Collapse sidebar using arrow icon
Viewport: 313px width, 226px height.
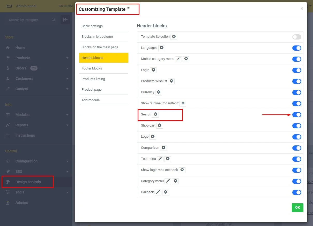click(x=65, y=20)
